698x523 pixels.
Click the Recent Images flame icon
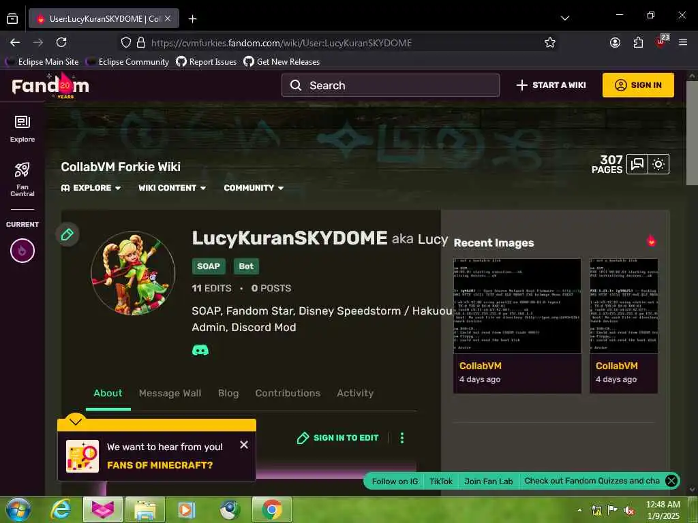651,240
